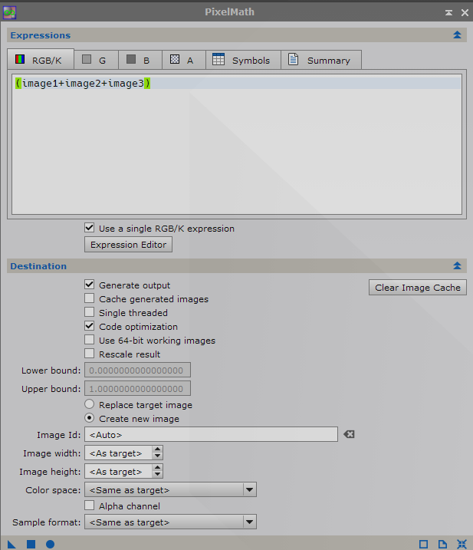Click the Lower bound field
Viewport: 473px width, 550px height.
pyautogui.click(x=137, y=370)
